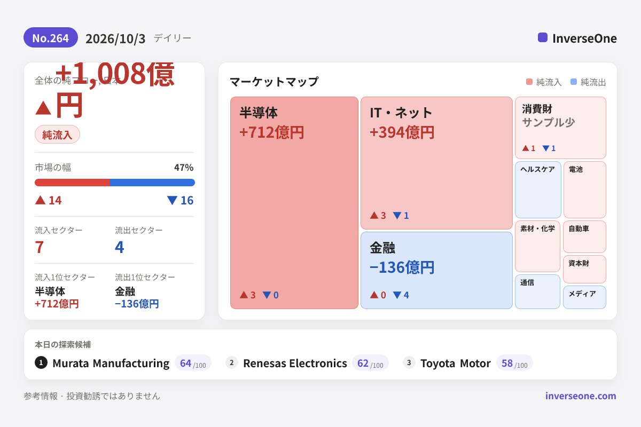The height and width of the screenshot is (427, 641).
Task: Click +712億円 under 流入1位セクター
Action: tap(57, 304)
